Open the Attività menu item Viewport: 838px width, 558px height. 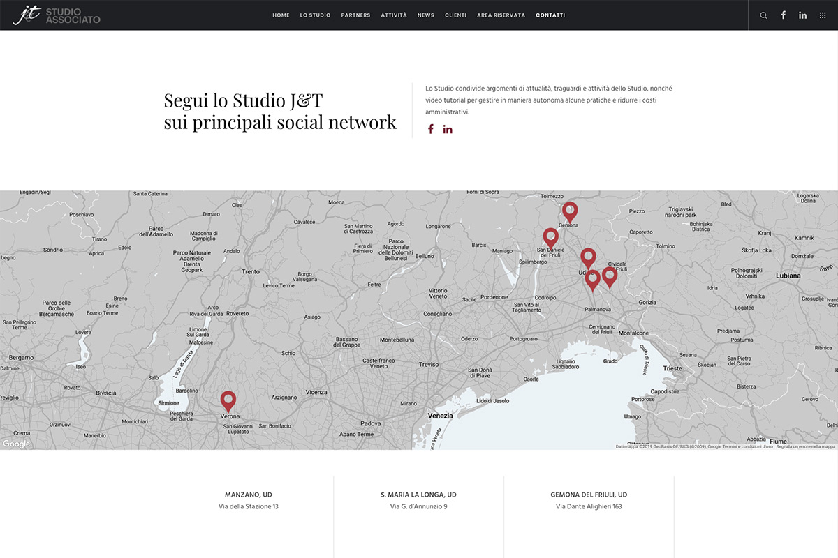tap(394, 15)
